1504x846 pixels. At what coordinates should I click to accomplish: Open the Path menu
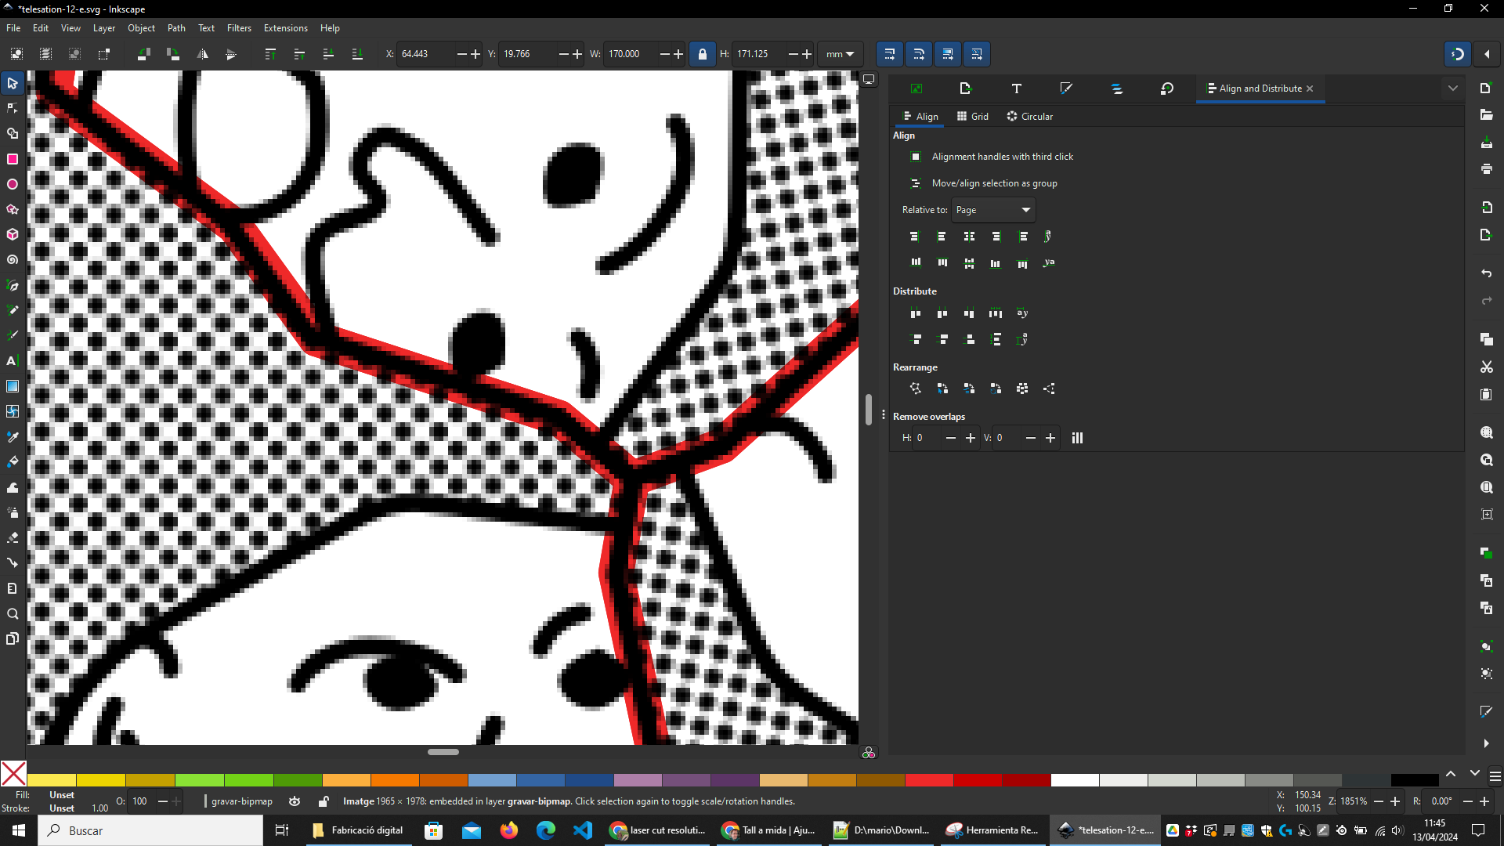176,28
